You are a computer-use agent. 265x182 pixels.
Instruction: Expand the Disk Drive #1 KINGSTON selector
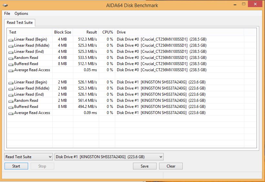[109, 157]
